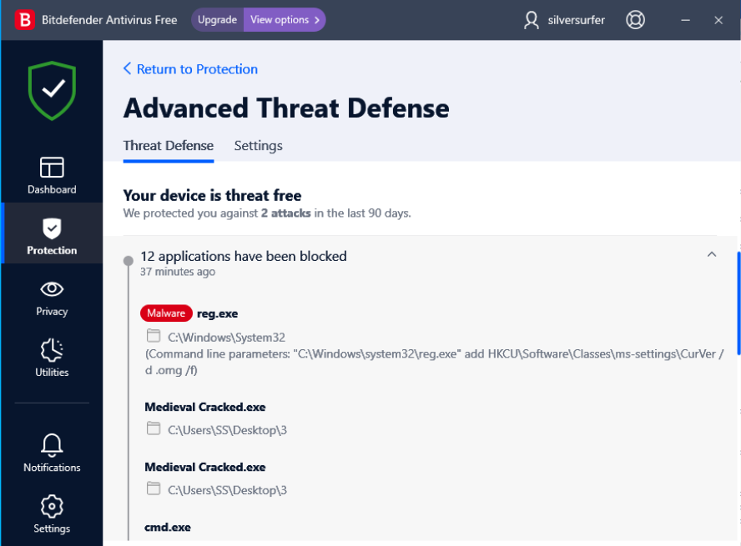Open the Privacy eye sidebar item
Viewport: 741px width, 546px height.
52,298
